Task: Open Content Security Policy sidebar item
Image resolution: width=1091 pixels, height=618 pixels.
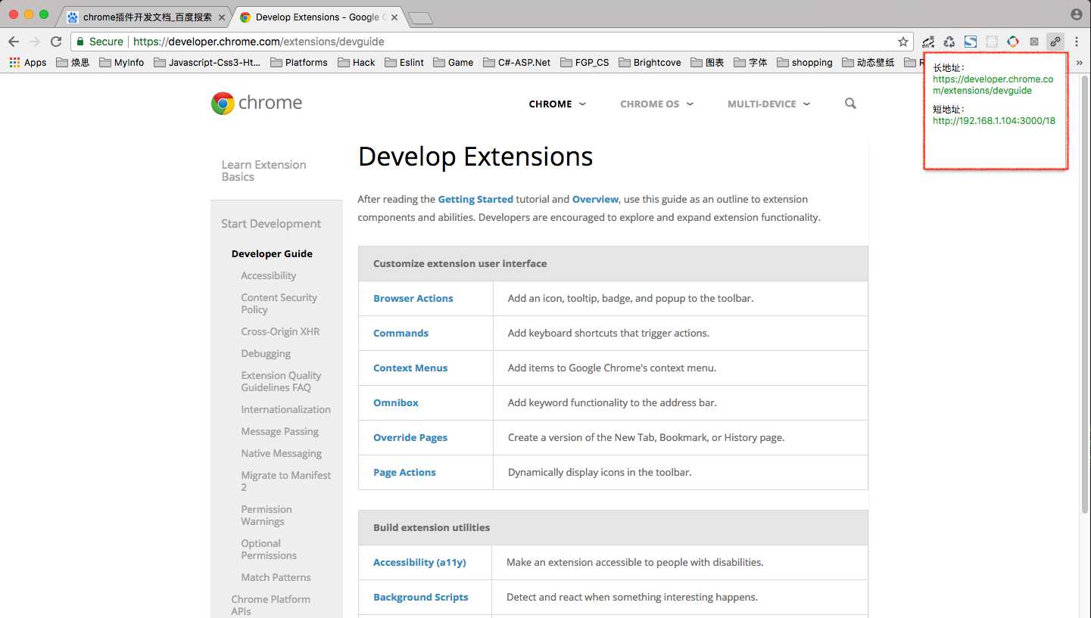Action: tap(279, 303)
